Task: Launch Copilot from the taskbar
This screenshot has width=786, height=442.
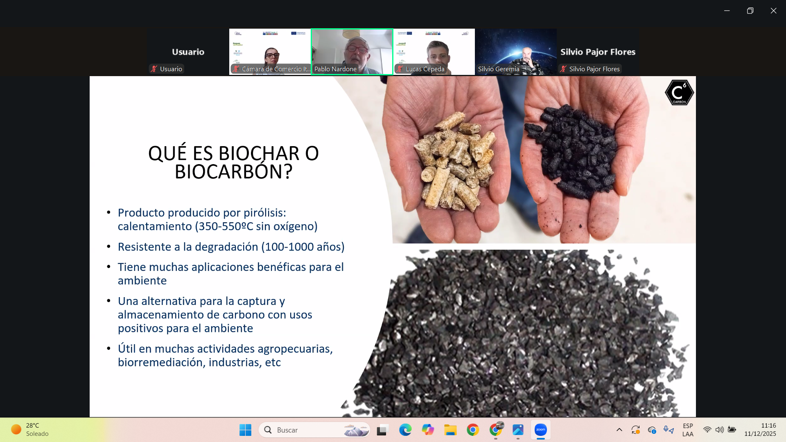Action: [x=428, y=430]
